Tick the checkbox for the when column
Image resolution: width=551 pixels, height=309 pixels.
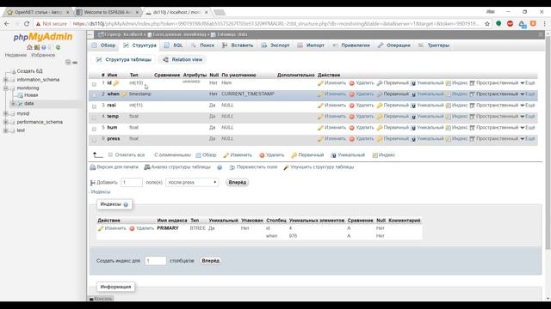click(x=94, y=95)
